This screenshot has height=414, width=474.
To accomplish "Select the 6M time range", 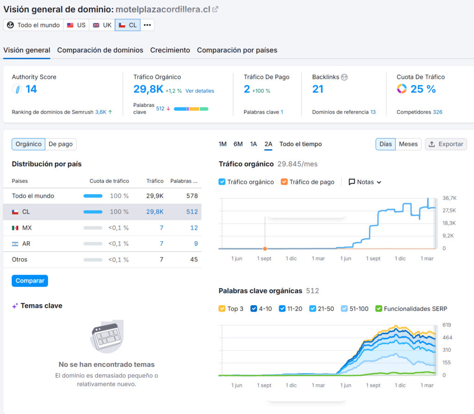I will pyautogui.click(x=238, y=144).
